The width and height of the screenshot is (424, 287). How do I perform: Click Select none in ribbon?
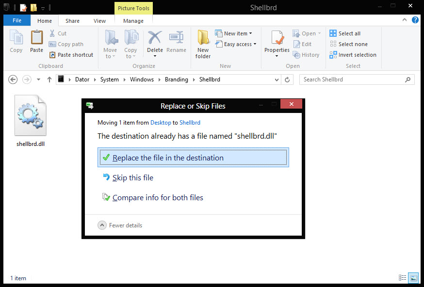pyautogui.click(x=348, y=44)
